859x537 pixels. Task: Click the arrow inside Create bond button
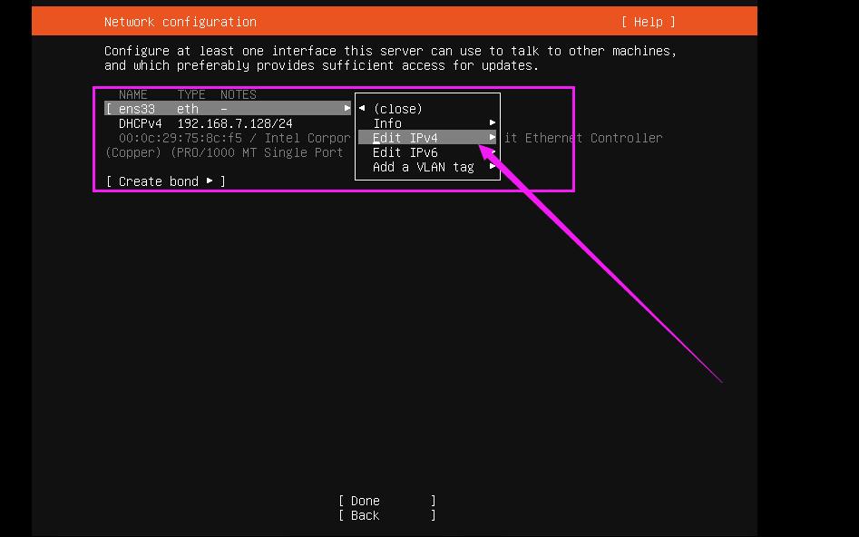[210, 181]
